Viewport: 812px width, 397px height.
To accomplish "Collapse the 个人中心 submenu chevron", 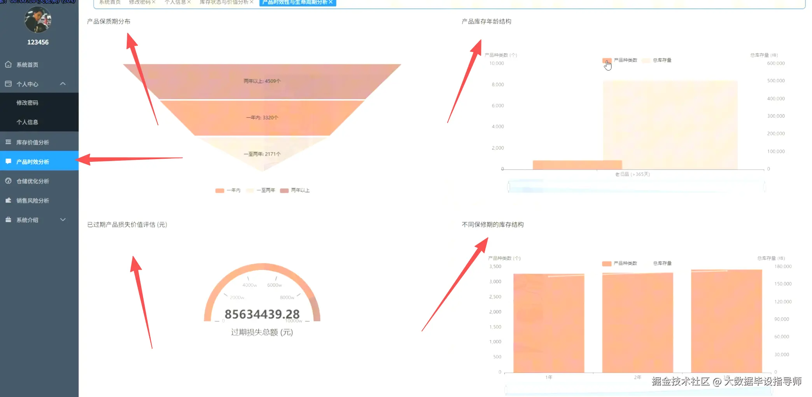I will [x=63, y=84].
